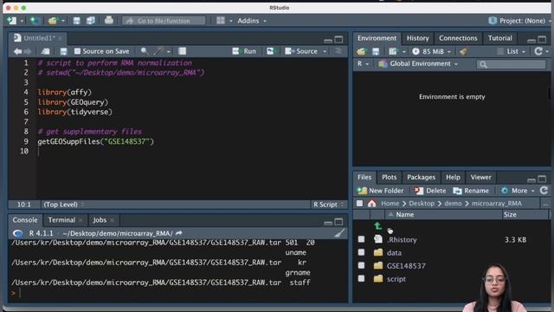Click the Compile Report notebook icon
Screen dimensions: 554x312
[x=182, y=51]
